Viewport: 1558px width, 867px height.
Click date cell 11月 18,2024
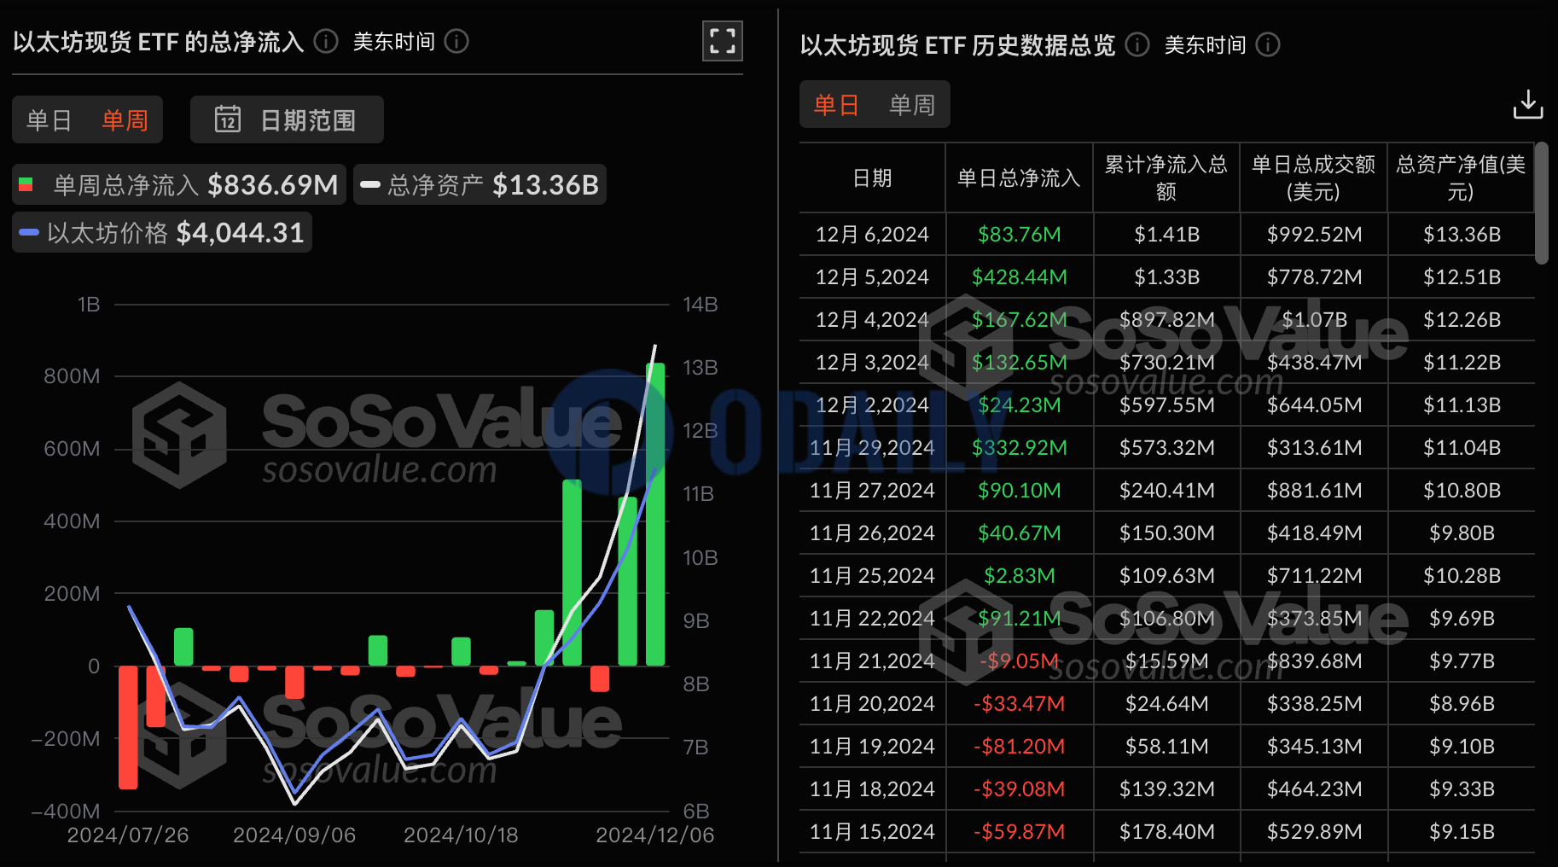tap(872, 788)
